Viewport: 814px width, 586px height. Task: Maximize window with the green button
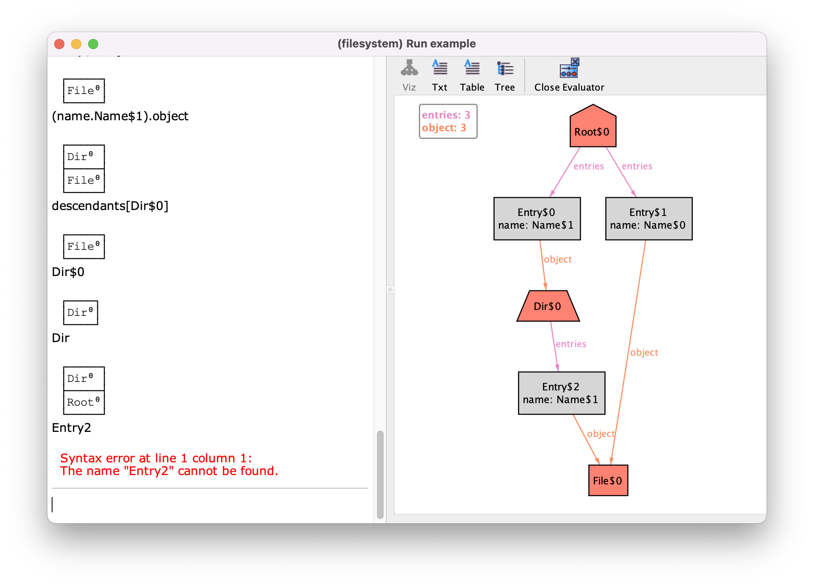pos(93,44)
